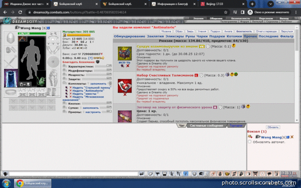Click the save chat floppy disk icon
301x188 pixels.
pyautogui.click(x=165, y=174)
